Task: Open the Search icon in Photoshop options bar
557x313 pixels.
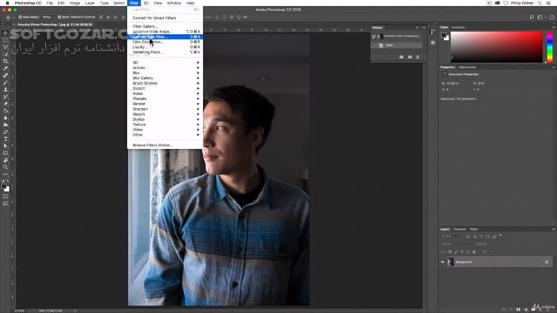Action: (532, 17)
